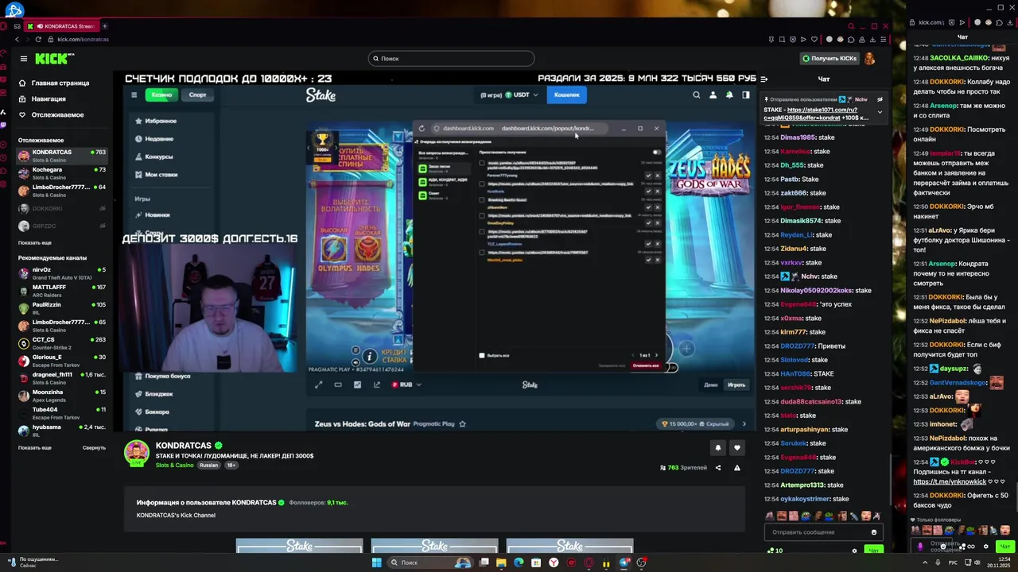Open the Kick hamburger menu
This screenshot has width=1018, height=572.
24,59
